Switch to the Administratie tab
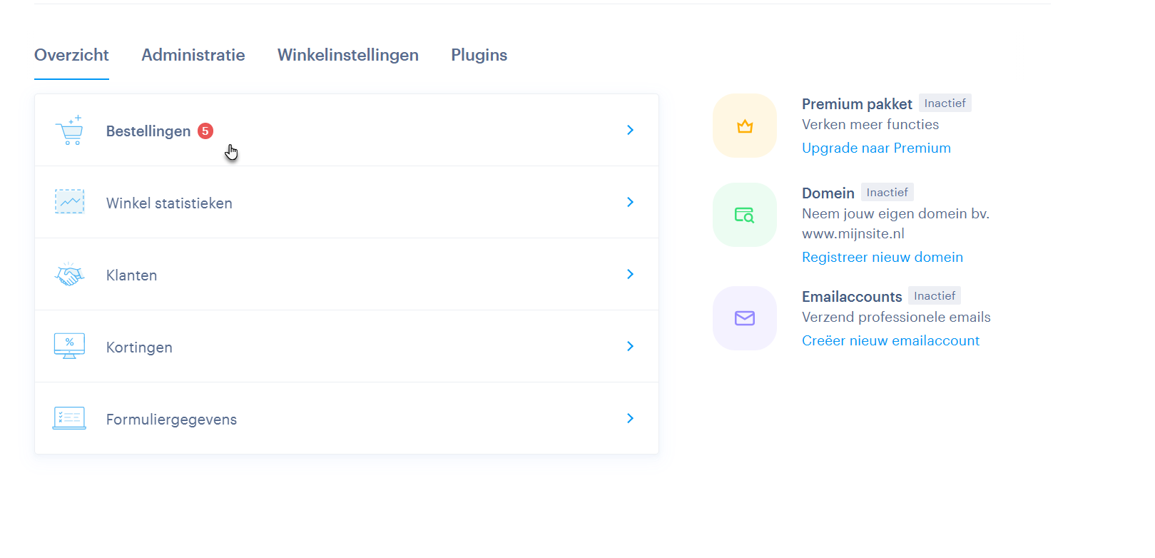Screen dimensions: 1155x558 point(193,55)
